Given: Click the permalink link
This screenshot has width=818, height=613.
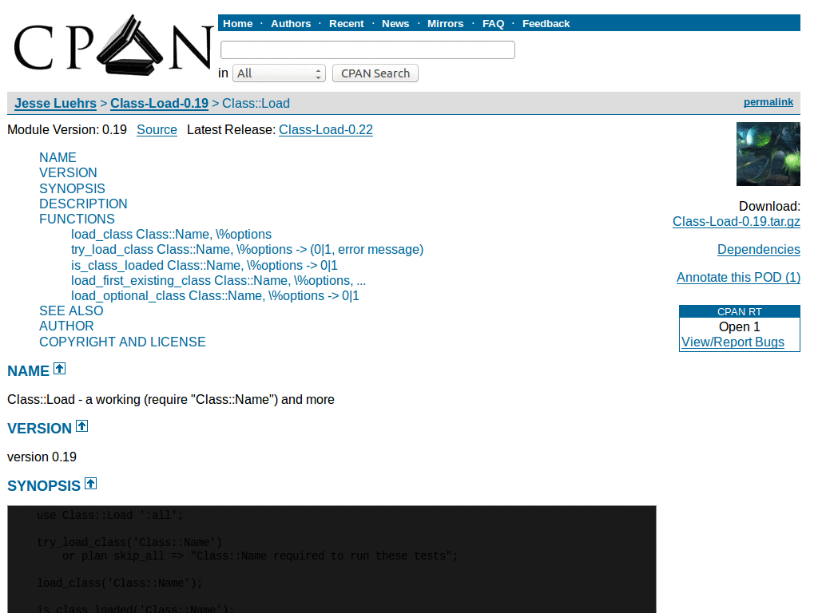Looking at the screenshot, I should [x=768, y=101].
